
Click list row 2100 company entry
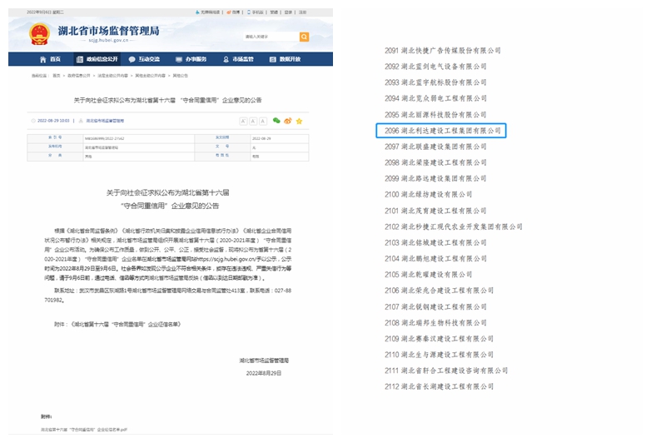coord(429,194)
